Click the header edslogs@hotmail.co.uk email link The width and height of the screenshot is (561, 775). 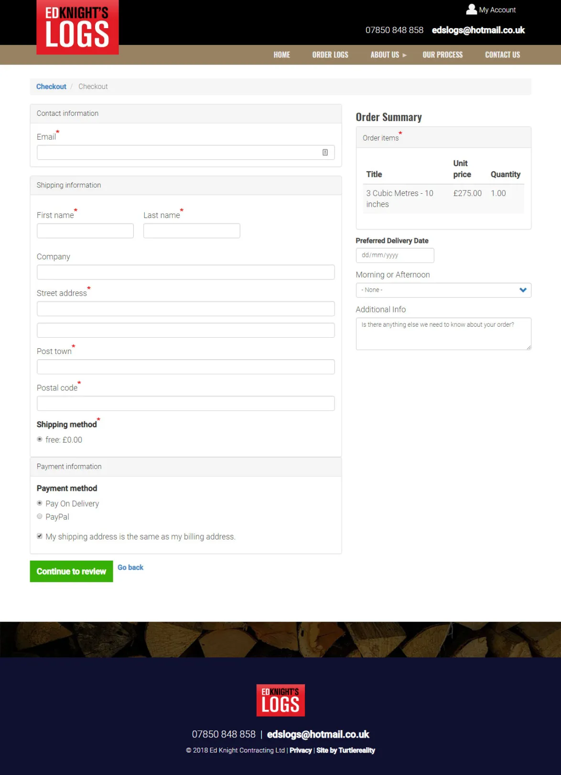tap(478, 30)
